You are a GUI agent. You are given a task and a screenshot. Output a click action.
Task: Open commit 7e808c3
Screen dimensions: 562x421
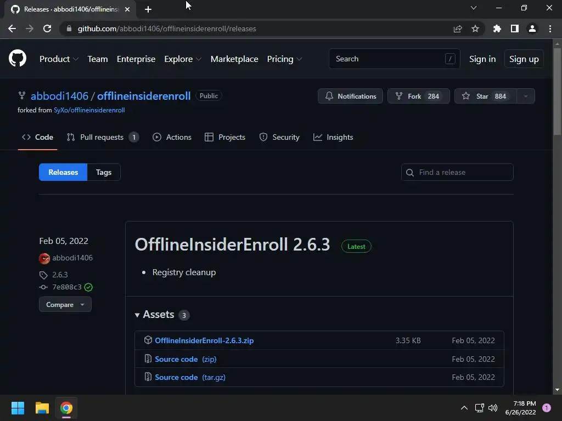[67, 287]
